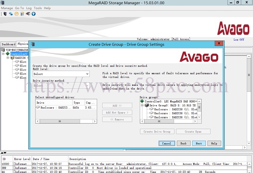
Task: Click the Next button in the dialog
Action: [x=199, y=143]
